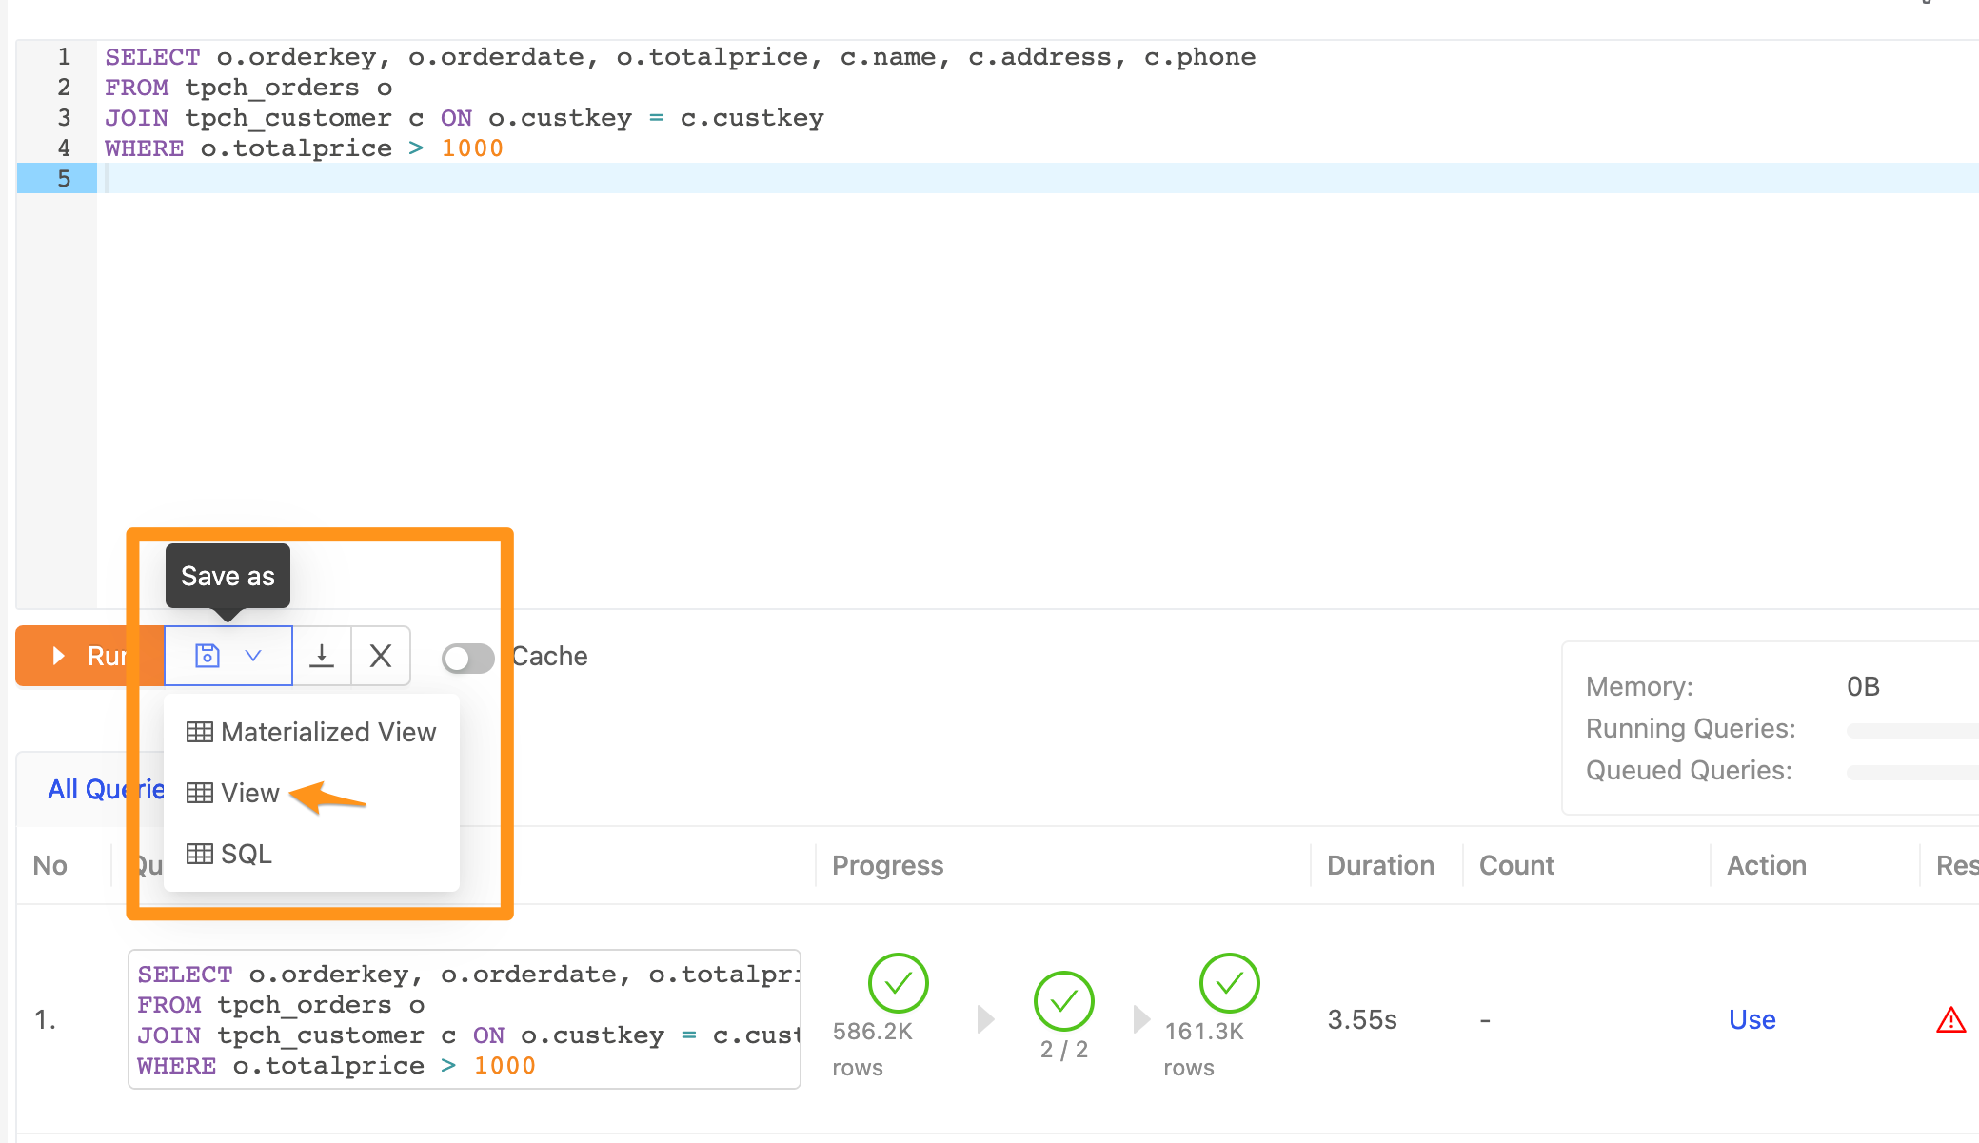Viewport: 1979px width, 1143px height.
Task: Click line number 1 in the gutter
Action: coord(64,57)
